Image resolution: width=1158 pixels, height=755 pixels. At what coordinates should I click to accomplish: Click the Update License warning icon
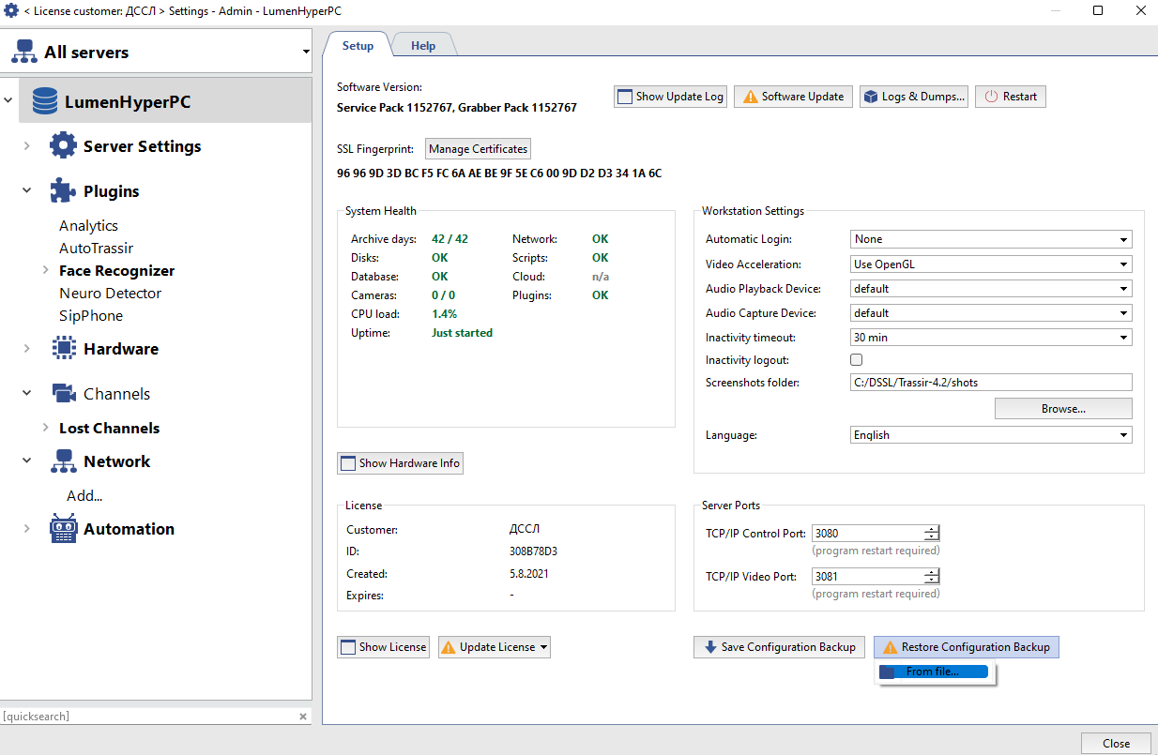(448, 647)
